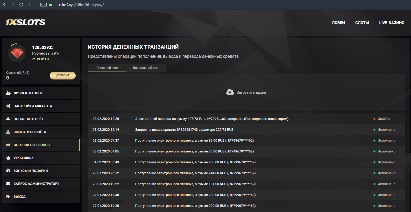Screen dimensions: 411x212
Task: Click the ВЫХОД exit icon in sidebar
Action: 8,197
